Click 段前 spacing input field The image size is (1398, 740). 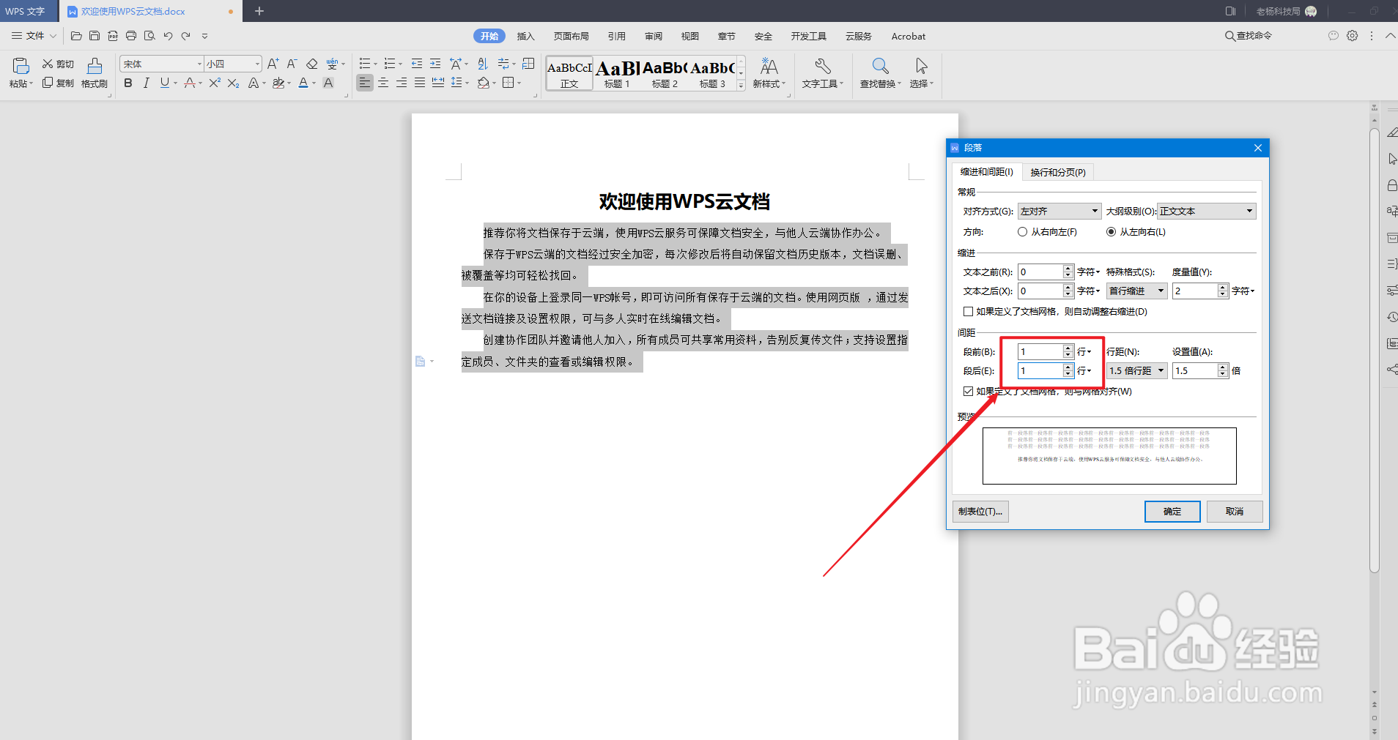1040,352
